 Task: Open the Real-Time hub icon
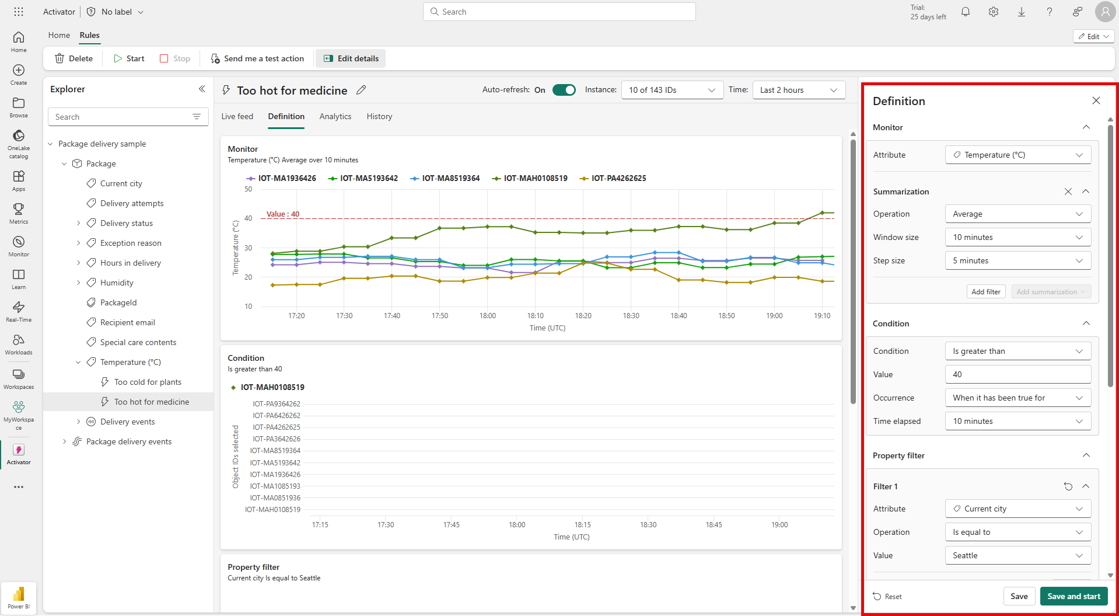click(x=19, y=311)
